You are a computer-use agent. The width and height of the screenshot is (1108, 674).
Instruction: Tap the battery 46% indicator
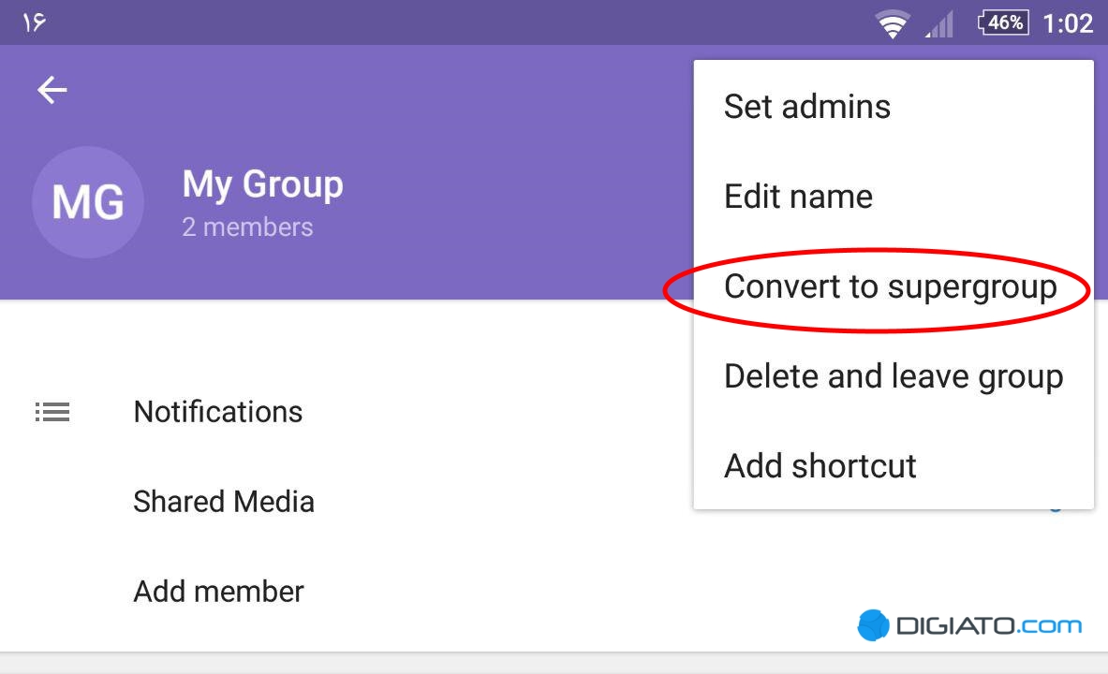click(x=1003, y=22)
